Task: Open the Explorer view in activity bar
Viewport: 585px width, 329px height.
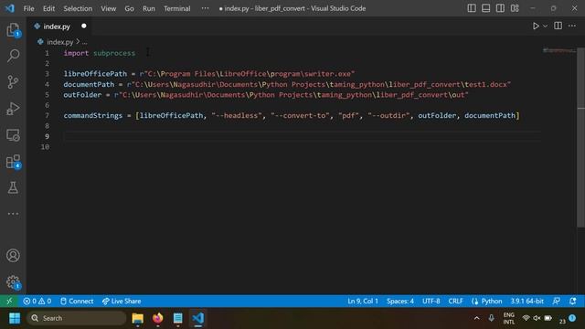Action: (13, 30)
